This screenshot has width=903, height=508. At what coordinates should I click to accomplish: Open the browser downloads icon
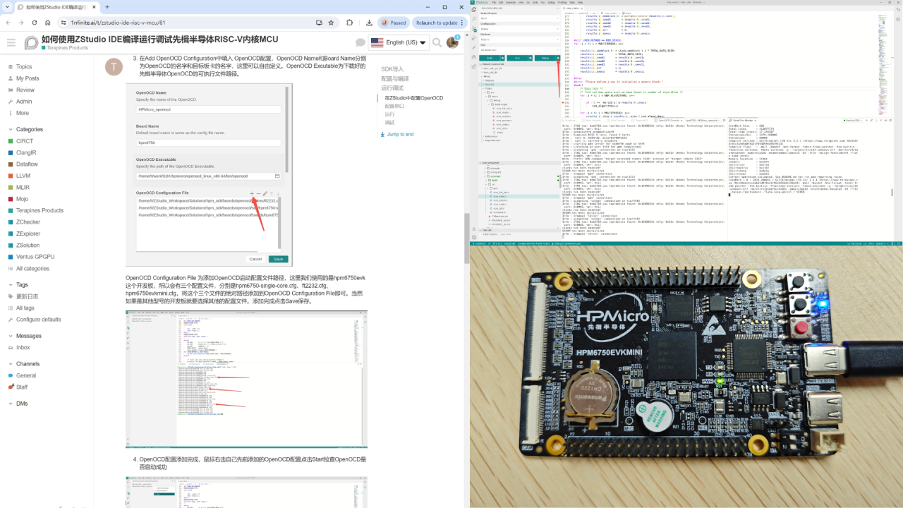pos(369,23)
